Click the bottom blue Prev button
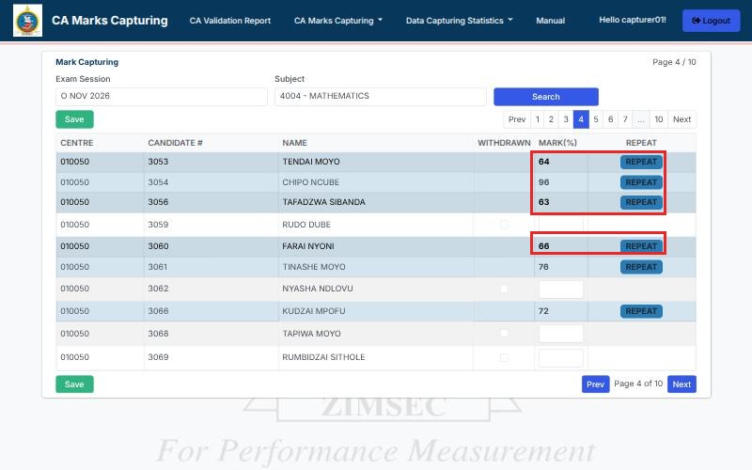Image resolution: width=752 pixels, height=470 pixels. (x=595, y=384)
